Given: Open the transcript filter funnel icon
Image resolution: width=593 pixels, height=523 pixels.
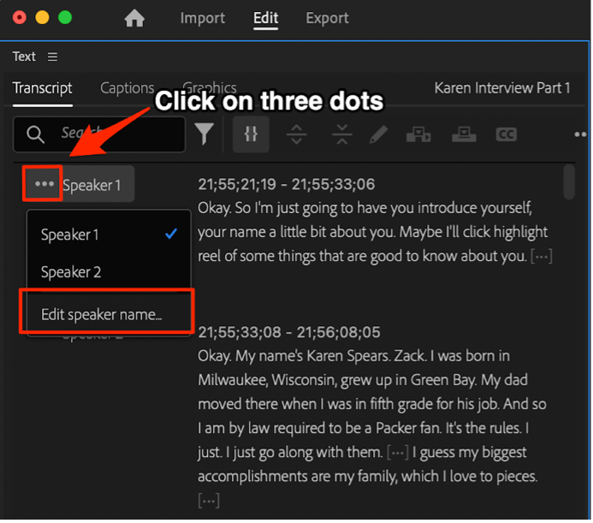Looking at the screenshot, I should tap(204, 134).
